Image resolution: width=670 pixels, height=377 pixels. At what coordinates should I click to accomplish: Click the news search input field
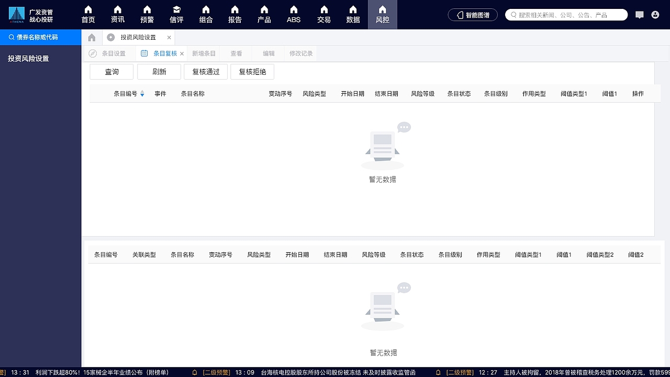[x=565, y=15]
